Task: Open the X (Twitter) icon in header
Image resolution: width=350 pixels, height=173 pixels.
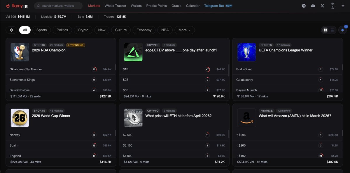Action: [322, 6]
